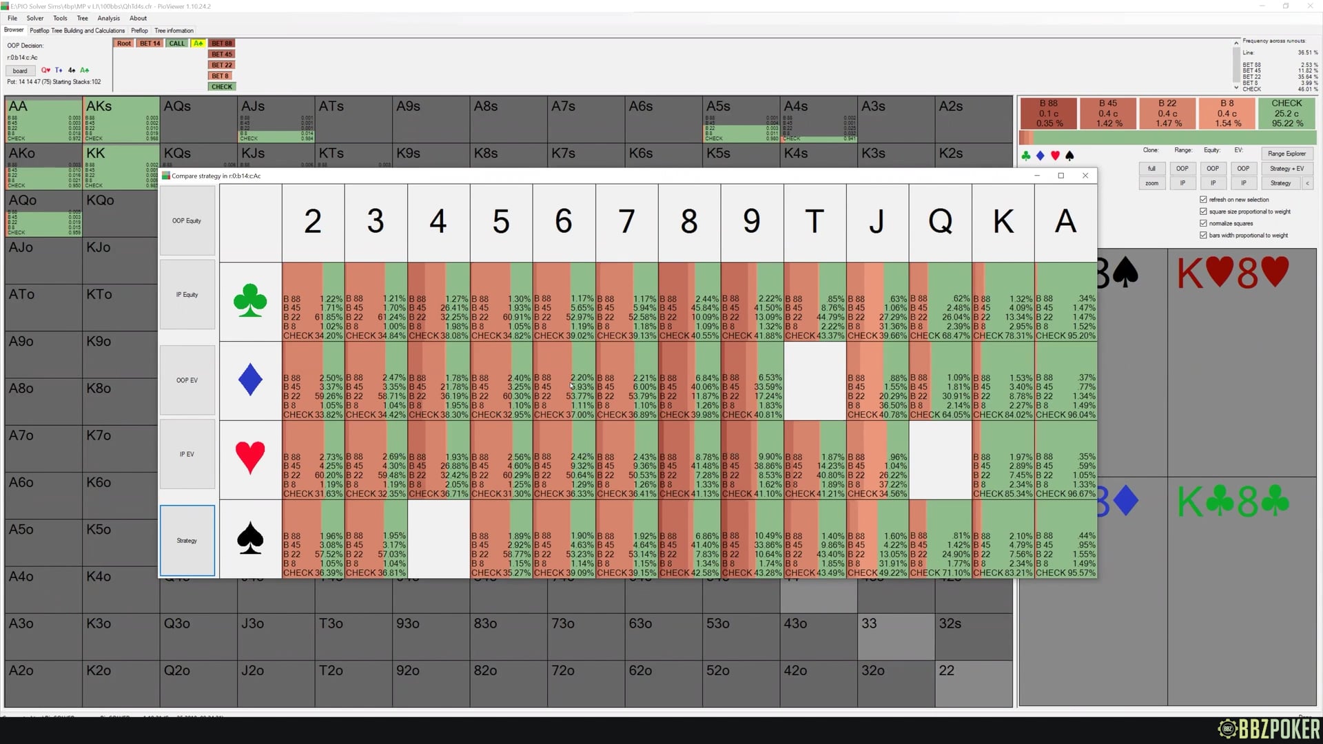
Task: Open the Range Explorer
Action: point(1286,154)
